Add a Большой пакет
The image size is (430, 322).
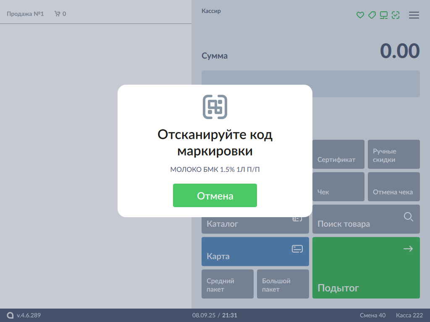tap(283, 284)
